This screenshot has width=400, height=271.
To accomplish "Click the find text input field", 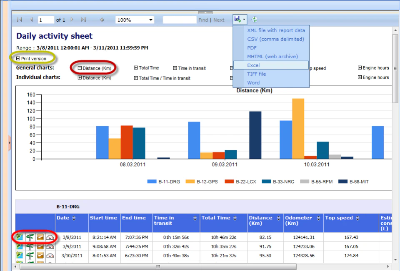I will [x=179, y=20].
